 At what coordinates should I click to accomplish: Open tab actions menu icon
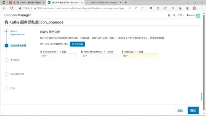point(4,3)
